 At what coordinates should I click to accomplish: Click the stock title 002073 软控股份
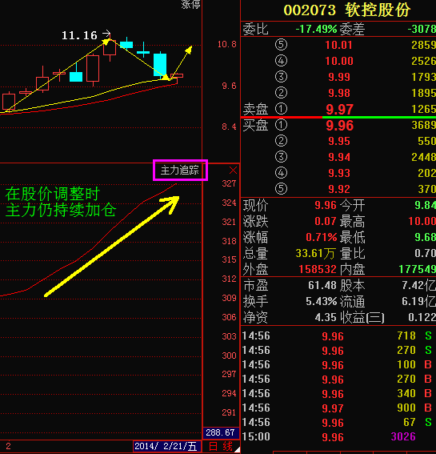346,10
